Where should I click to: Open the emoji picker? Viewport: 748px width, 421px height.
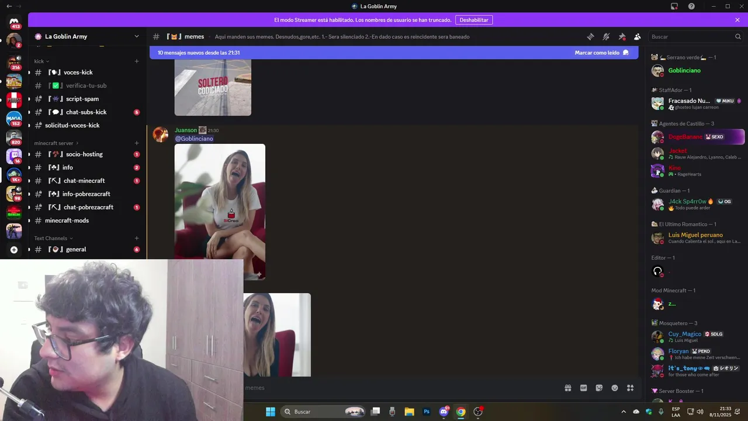click(x=615, y=388)
